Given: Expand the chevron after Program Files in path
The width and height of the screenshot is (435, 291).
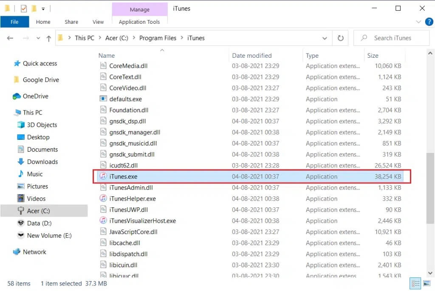Looking at the screenshot, I should [x=182, y=38].
